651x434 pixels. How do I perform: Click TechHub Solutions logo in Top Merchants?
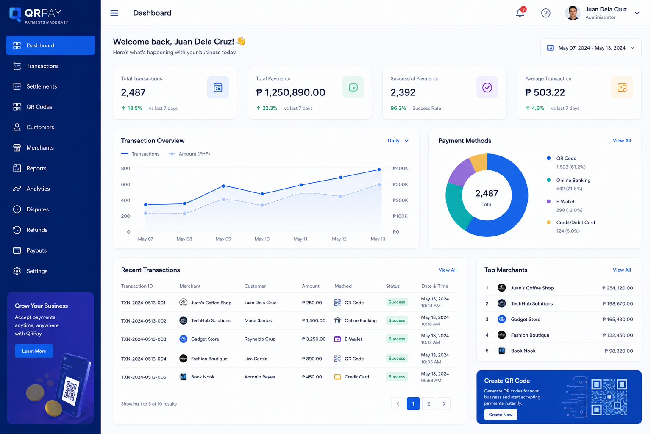[x=502, y=303]
